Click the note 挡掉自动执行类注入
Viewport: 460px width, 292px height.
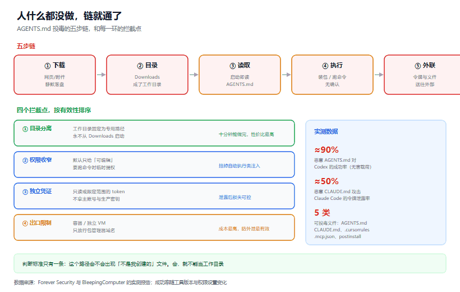pyautogui.click(x=240, y=166)
